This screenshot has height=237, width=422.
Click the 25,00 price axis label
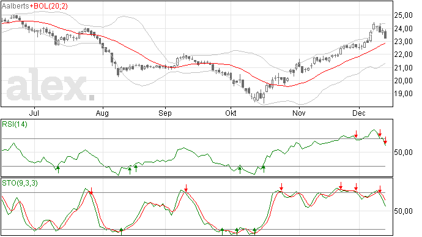(x=403, y=15)
